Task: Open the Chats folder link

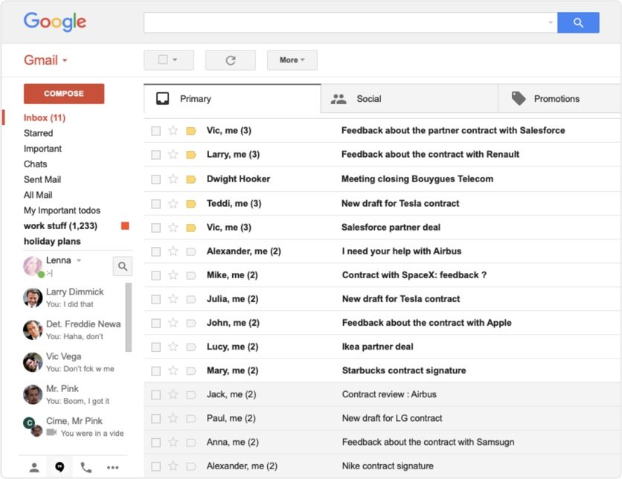Action: 35,164
